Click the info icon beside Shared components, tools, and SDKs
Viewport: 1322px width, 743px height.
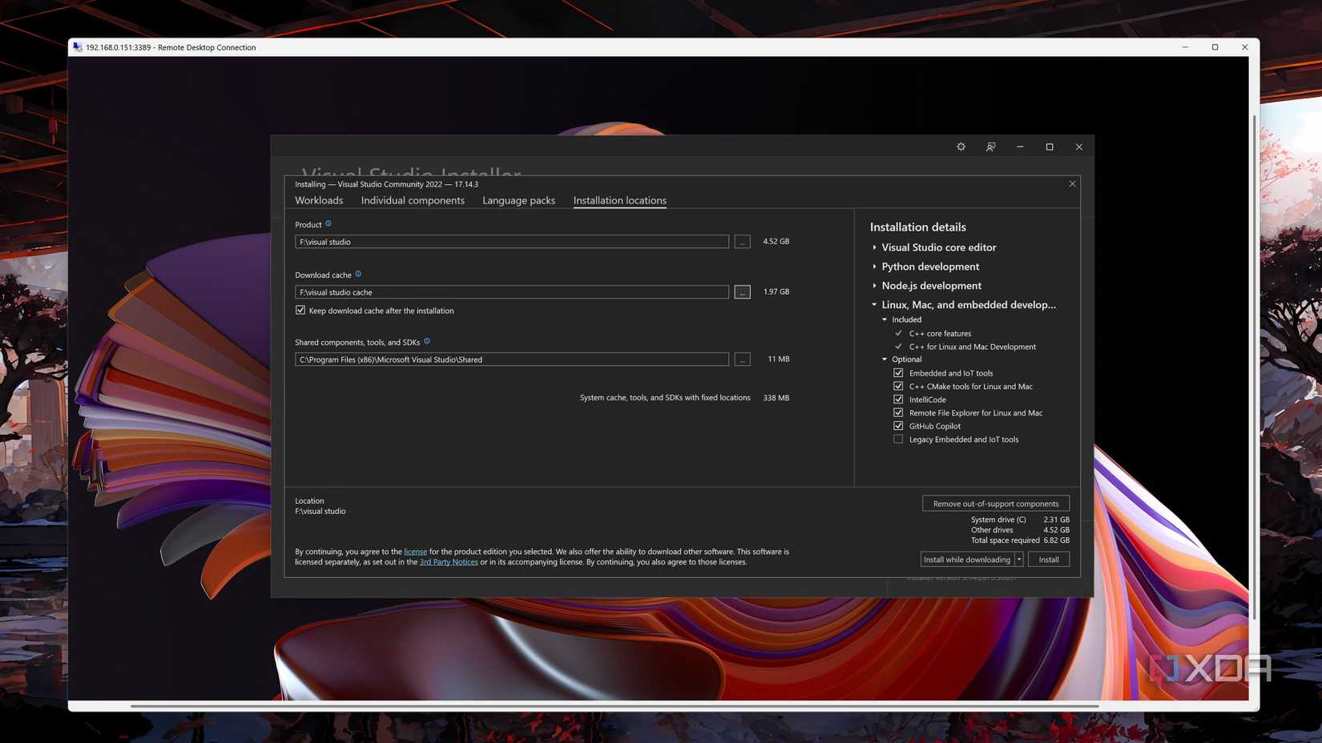tap(427, 341)
